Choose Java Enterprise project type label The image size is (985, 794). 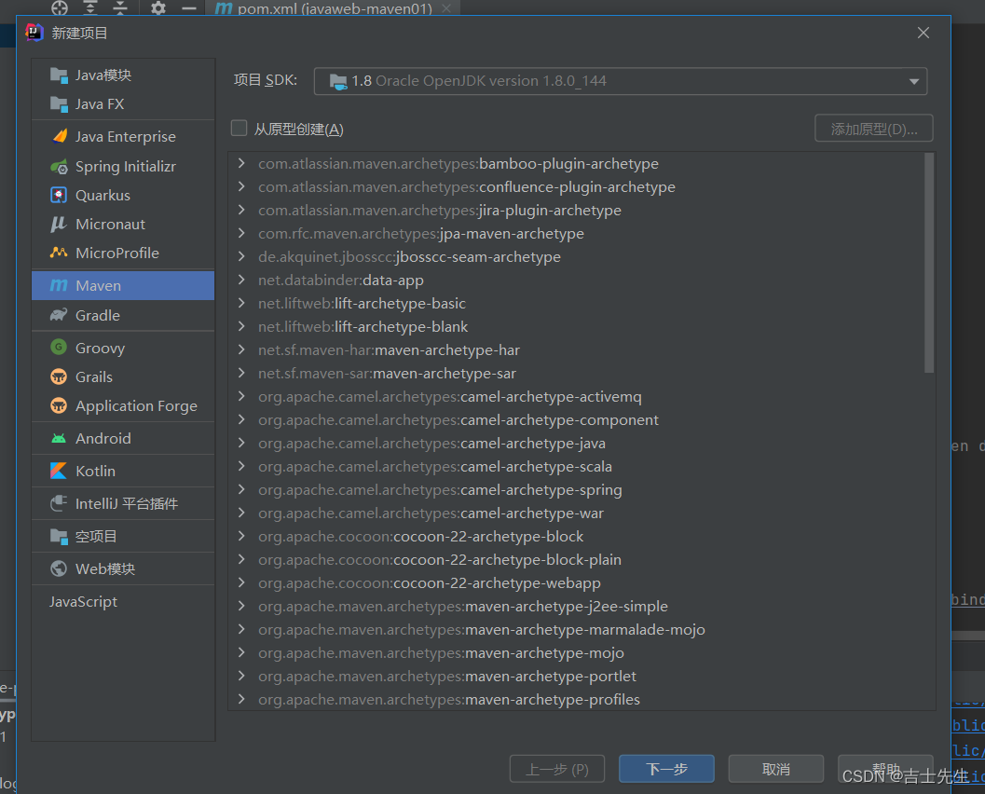point(126,136)
